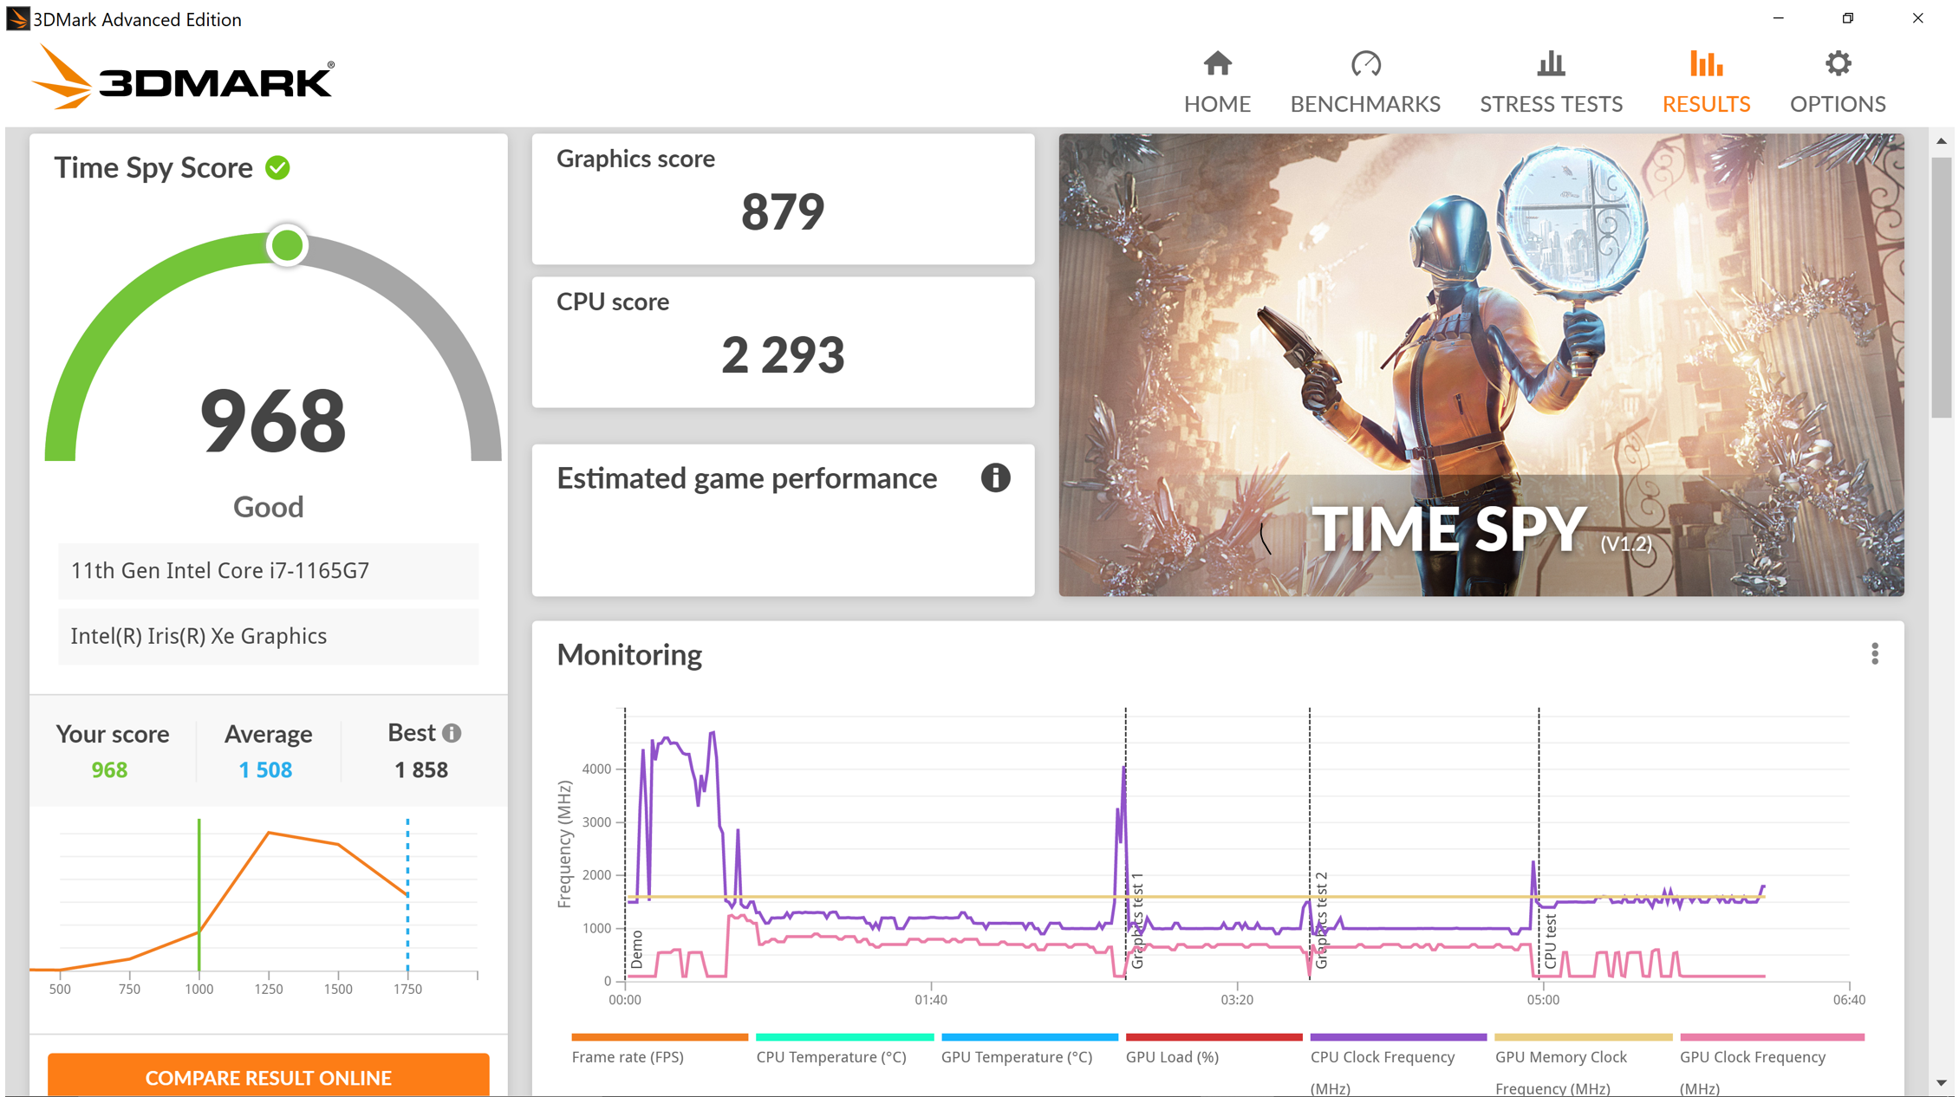Click COMPARE RESULT ONLINE button

pos(268,1075)
